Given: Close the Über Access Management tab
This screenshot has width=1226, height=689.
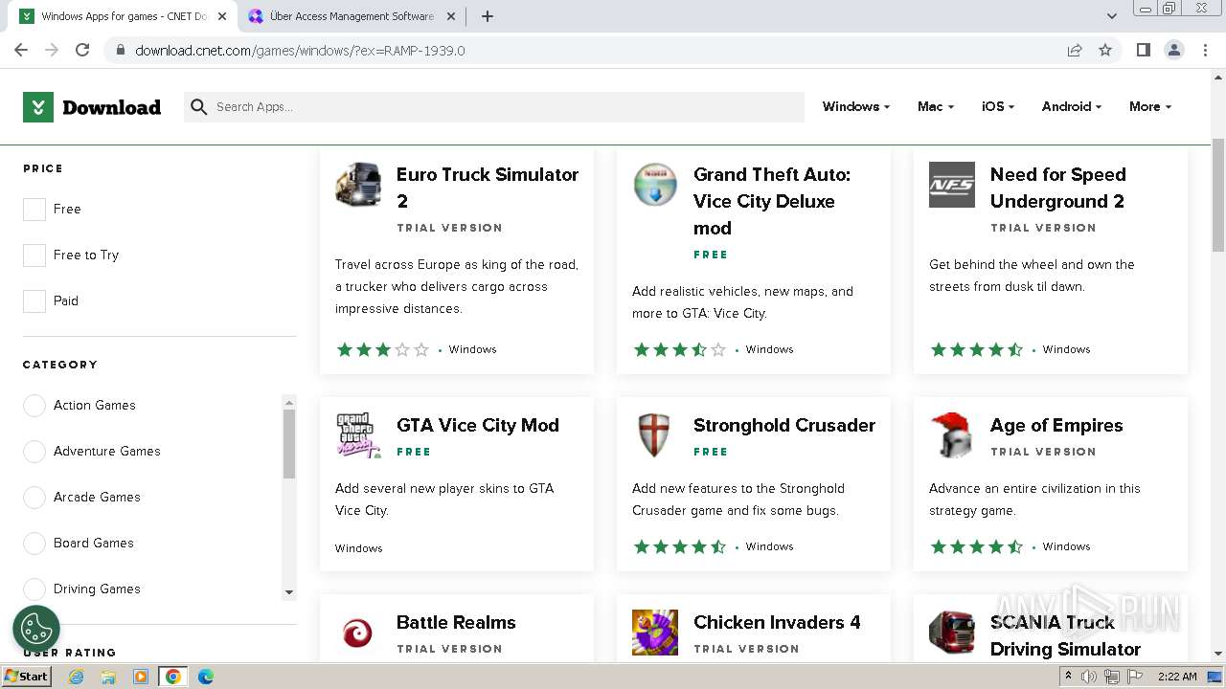Looking at the screenshot, I should pyautogui.click(x=452, y=16).
